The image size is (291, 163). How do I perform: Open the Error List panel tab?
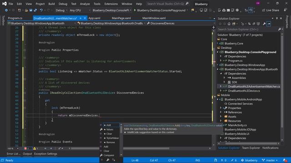pos(14,154)
